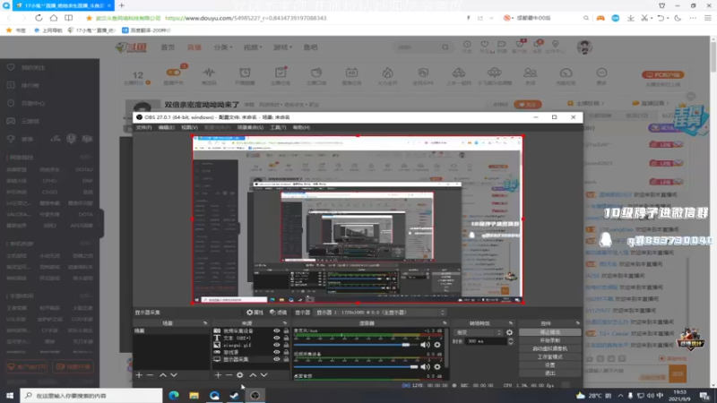Expand the 分类 dropdown in Douyu navigation
This screenshot has width=717, height=403.
click(223, 47)
